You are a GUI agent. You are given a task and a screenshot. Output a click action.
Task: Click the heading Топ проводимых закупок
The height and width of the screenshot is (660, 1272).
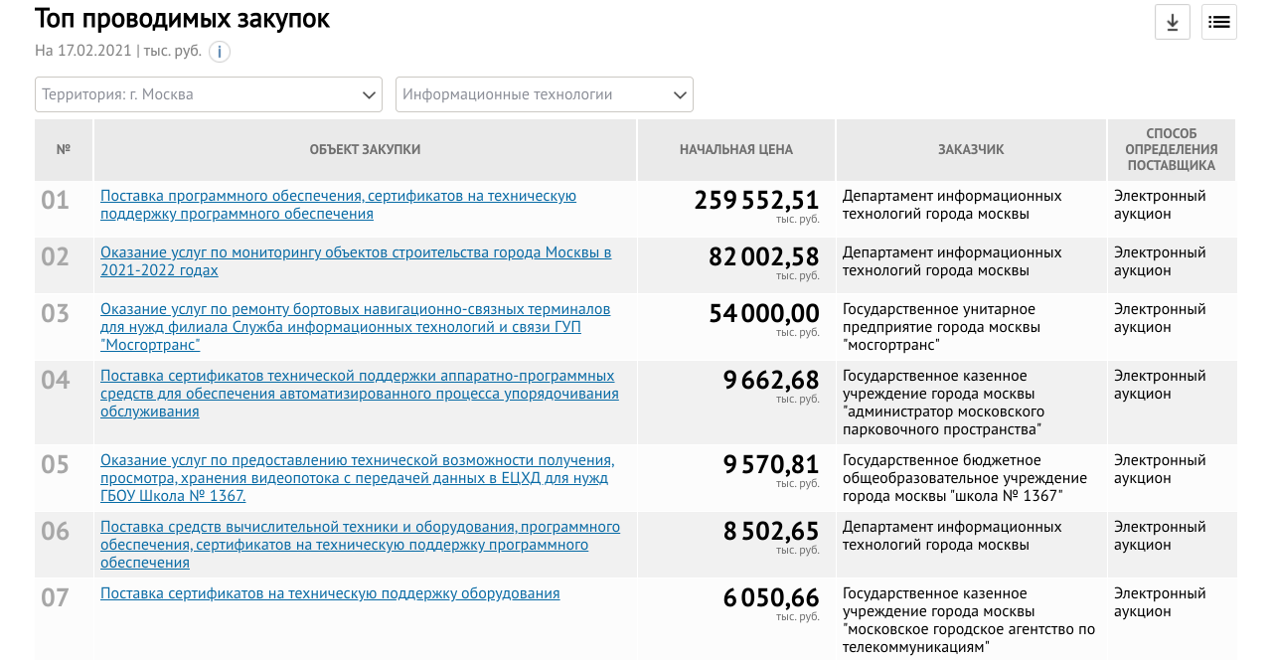tap(182, 18)
